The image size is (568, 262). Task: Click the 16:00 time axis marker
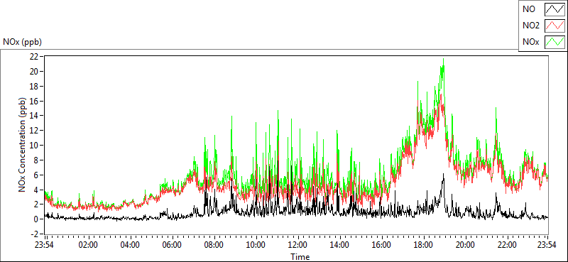pos(382,244)
